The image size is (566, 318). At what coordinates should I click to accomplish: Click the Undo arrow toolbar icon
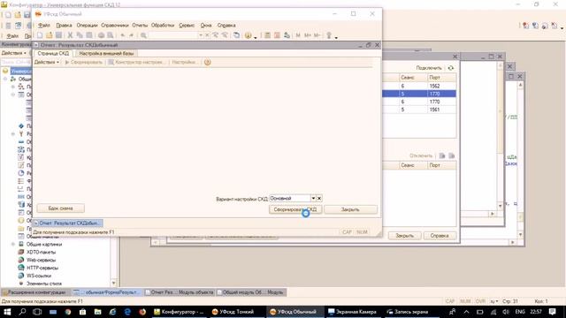pos(123,35)
